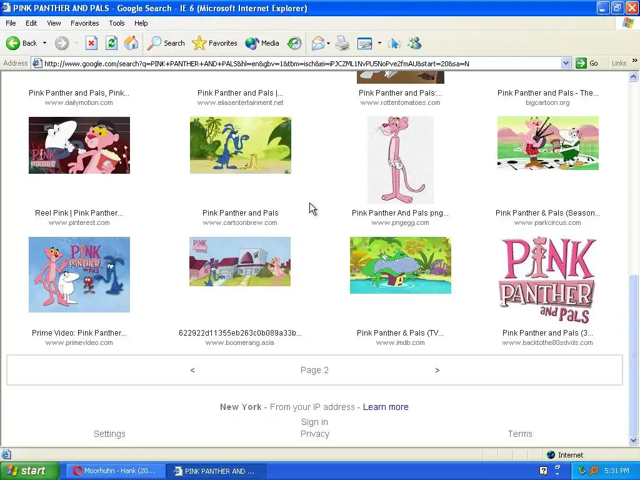640x480 pixels.
Task: Open the Help menu
Action: coord(141,23)
